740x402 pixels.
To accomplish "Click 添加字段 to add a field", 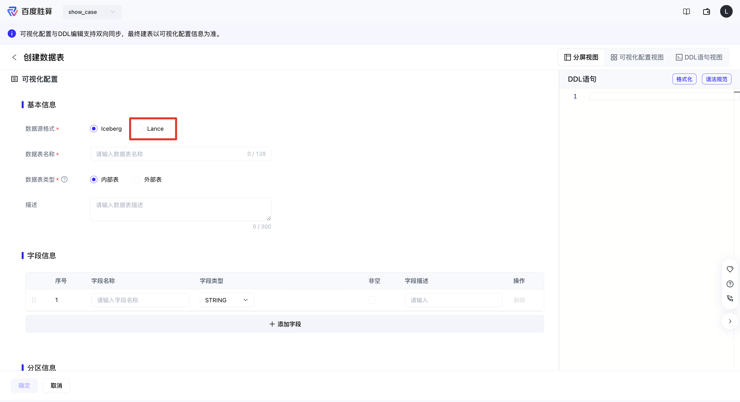I will click(285, 324).
